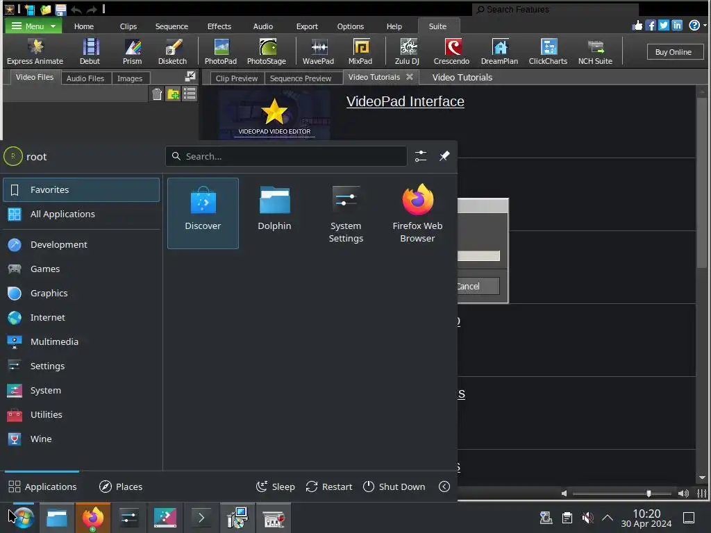This screenshot has width=711, height=533.
Task: Click the Cancel button in dialog
Action: coord(478,286)
